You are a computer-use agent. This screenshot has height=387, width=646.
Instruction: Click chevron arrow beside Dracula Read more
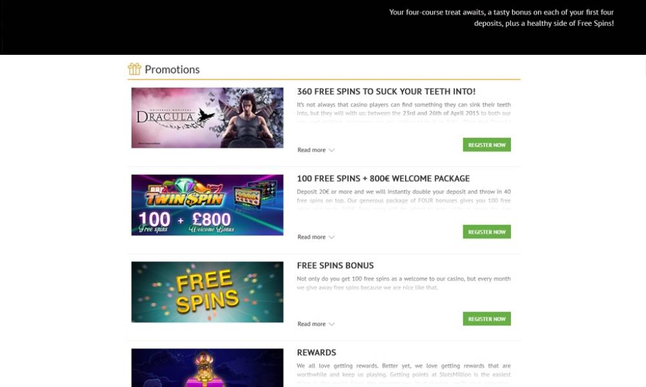click(331, 150)
